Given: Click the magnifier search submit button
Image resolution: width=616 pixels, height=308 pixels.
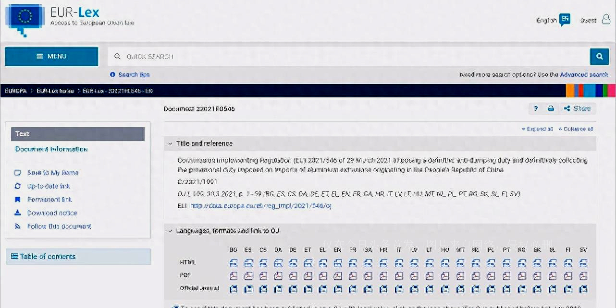Looking at the screenshot, I should click(x=599, y=57).
